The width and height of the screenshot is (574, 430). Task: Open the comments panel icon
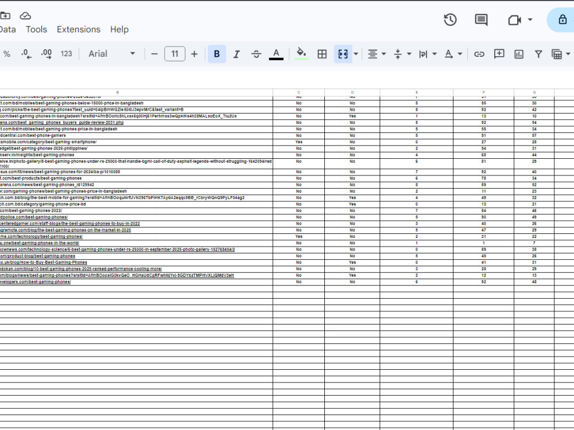click(481, 19)
